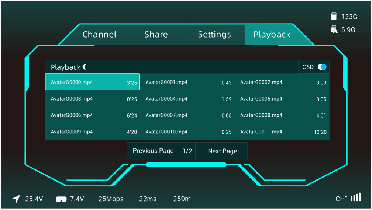Open the AvatarG0008.mp4 recording
The image size is (372, 210).
point(282,115)
